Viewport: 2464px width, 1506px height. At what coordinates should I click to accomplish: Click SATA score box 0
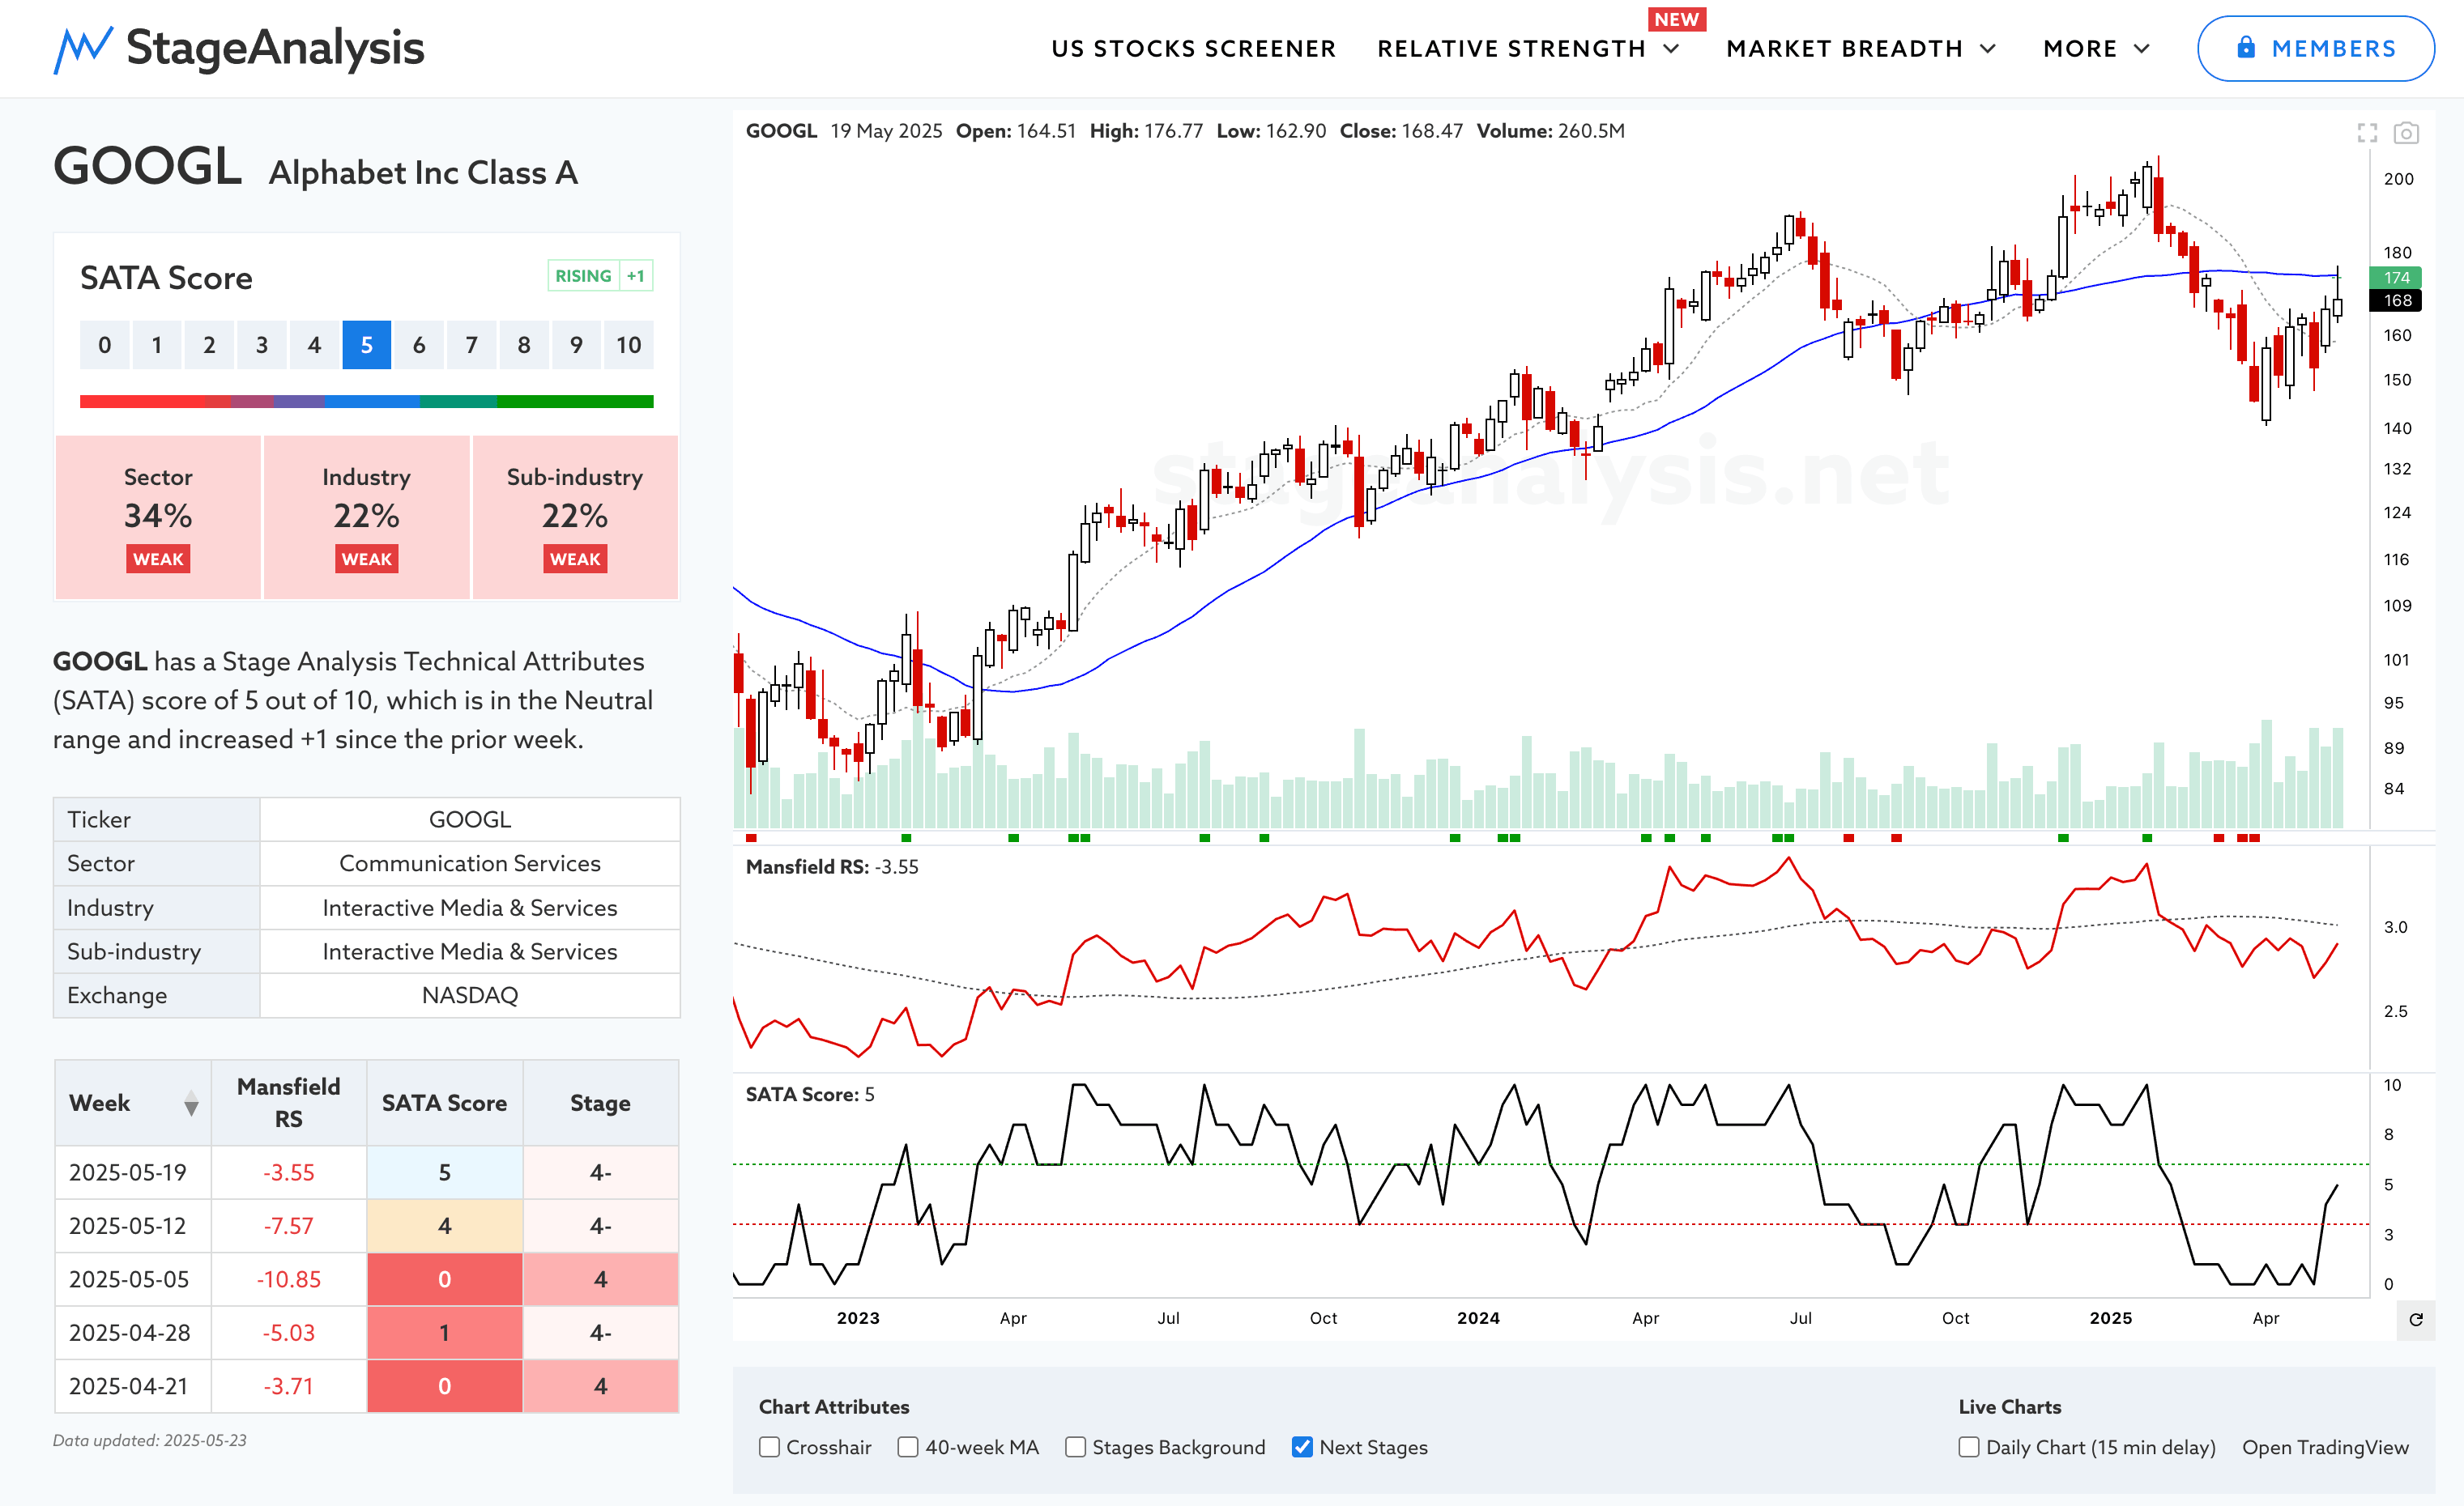[x=105, y=345]
